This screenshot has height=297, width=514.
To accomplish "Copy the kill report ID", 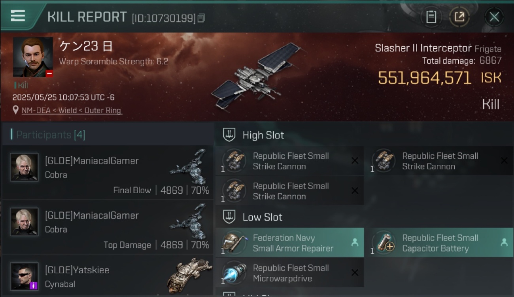I will [x=201, y=18].
